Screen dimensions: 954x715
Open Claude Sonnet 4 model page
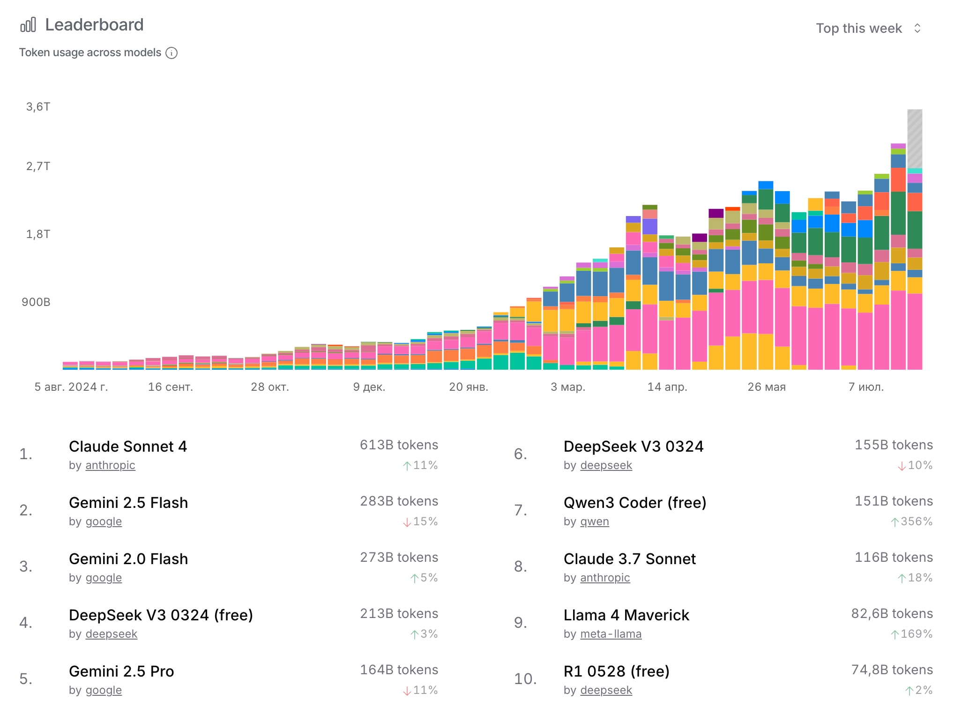128,447
